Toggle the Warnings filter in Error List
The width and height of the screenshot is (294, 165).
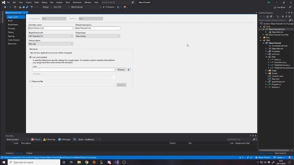coord(49,139)
